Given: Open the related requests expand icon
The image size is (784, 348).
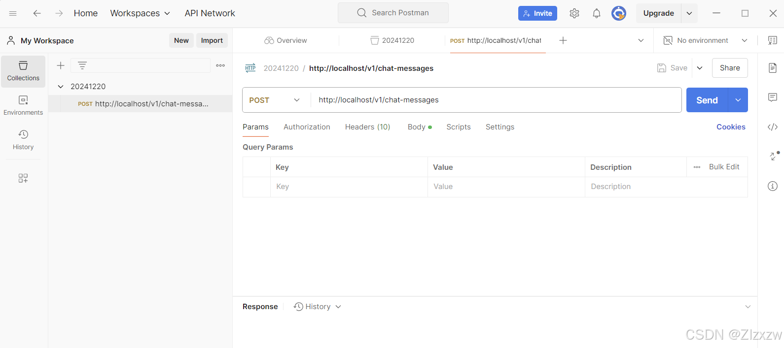Looking at the screenshot, I should tap(774, 156).
